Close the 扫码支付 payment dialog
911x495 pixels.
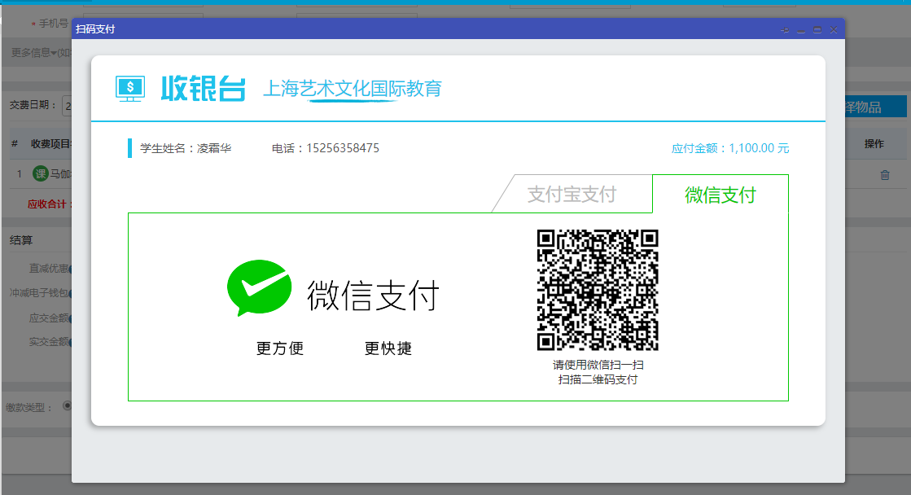tap(834, 29)
